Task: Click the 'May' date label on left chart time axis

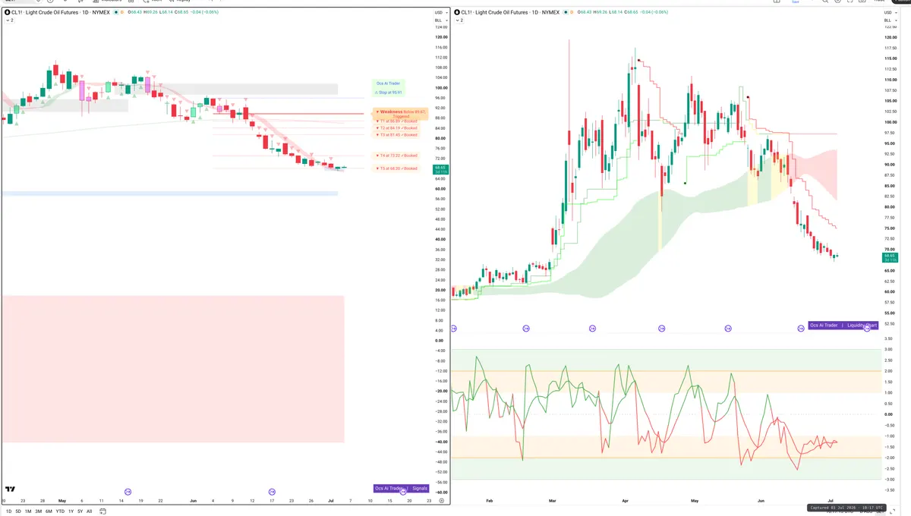Action: click(x=62, y=501)
